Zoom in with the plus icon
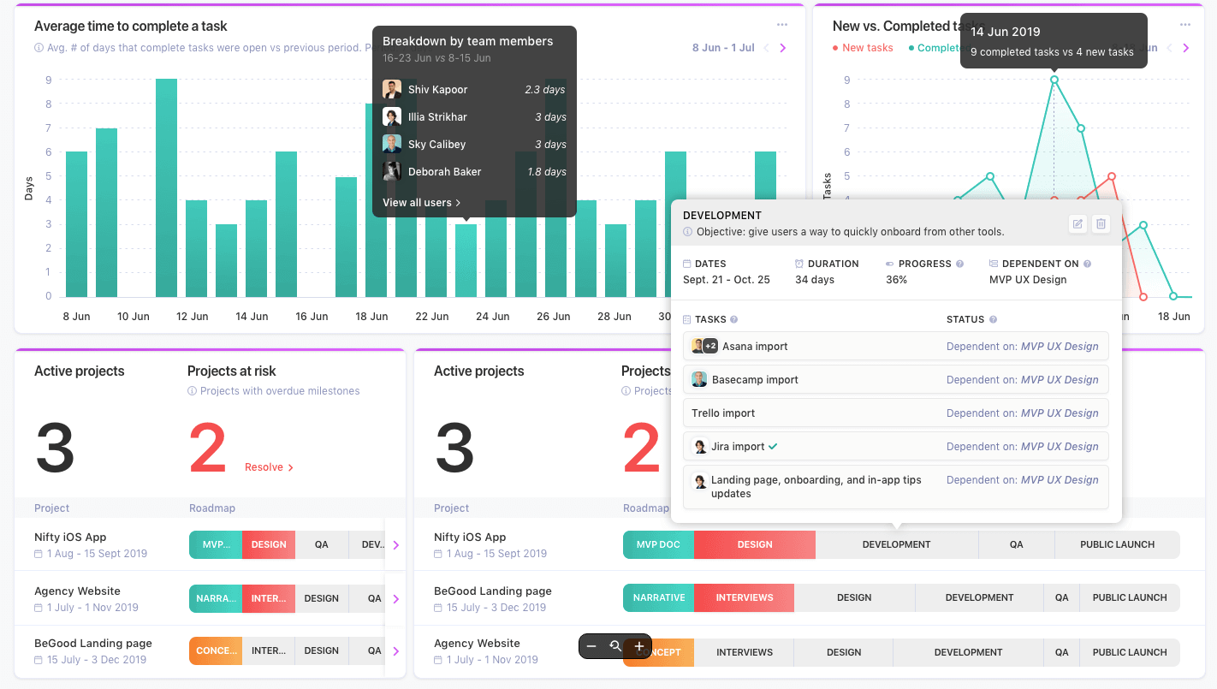The width and height of the screenshot is (1217, 689). (638, 647)
